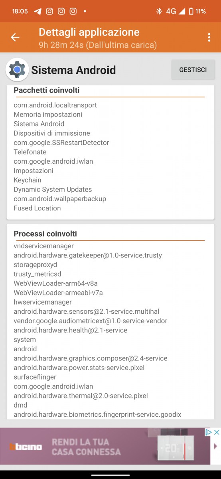Tap the Dettagli applicazione title
Screen dimensions: 221x479
pos(89,32)
